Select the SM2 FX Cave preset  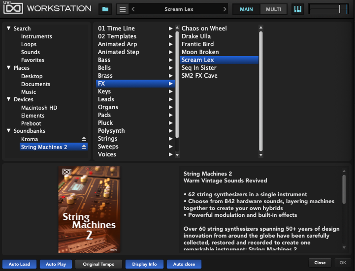coord(219,76)
